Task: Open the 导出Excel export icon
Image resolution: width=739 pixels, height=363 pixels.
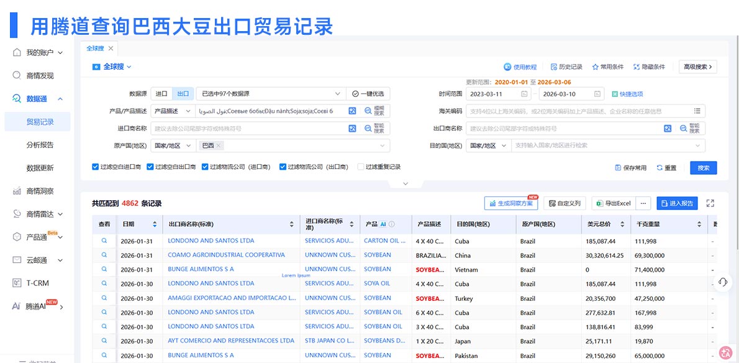Action: [599, 203]
